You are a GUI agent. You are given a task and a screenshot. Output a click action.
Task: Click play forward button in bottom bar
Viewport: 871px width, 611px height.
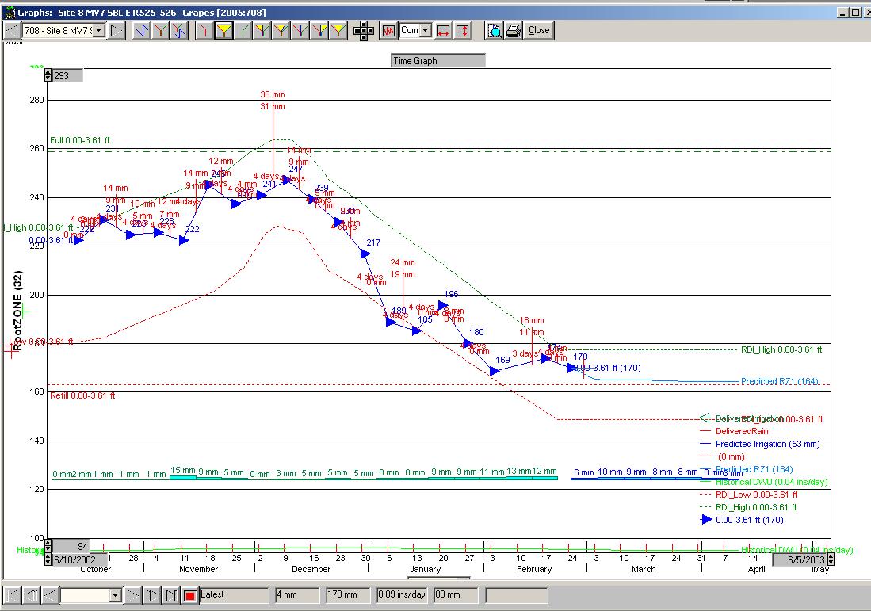pyautogui.click(x=133, y=594)
